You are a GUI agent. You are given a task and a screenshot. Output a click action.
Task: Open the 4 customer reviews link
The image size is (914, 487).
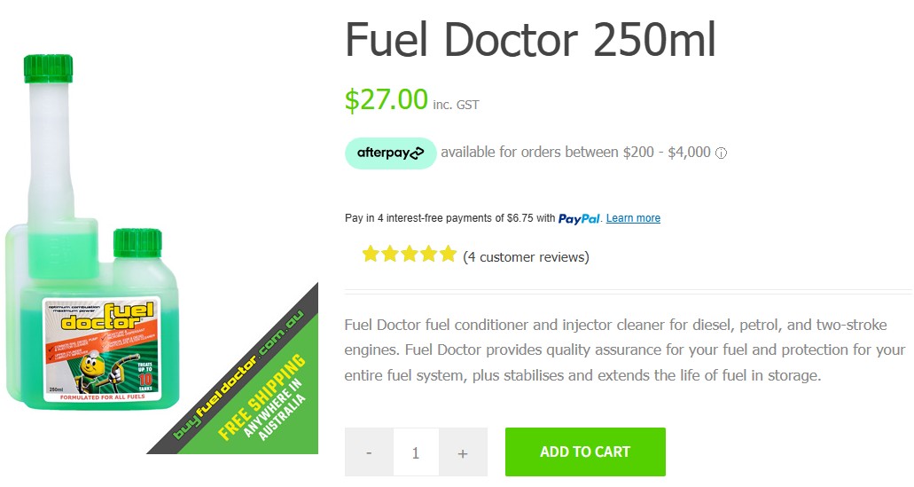[526, 257]
